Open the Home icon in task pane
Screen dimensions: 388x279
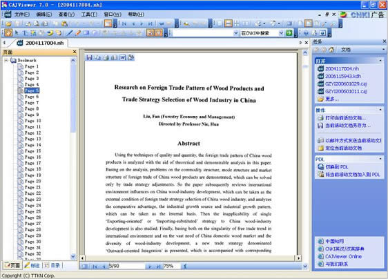click(x=331, y=50)
